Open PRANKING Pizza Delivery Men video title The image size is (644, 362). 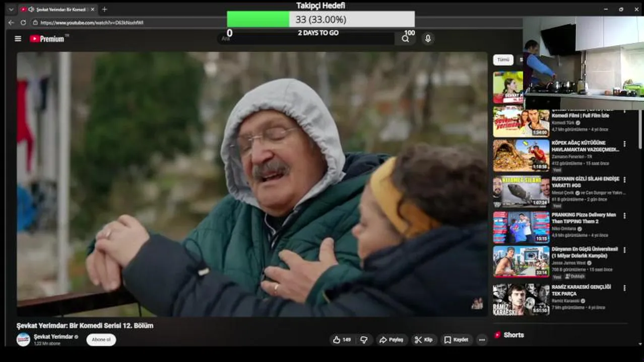(584, 218)
